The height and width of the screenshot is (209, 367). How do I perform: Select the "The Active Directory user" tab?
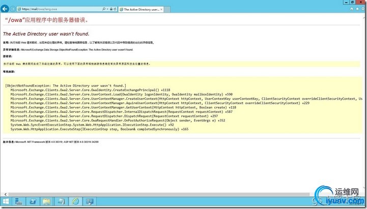pos(141,9)
